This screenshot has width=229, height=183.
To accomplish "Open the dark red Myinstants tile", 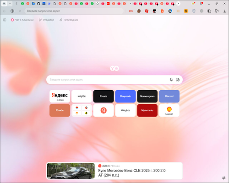I will 147,110.
